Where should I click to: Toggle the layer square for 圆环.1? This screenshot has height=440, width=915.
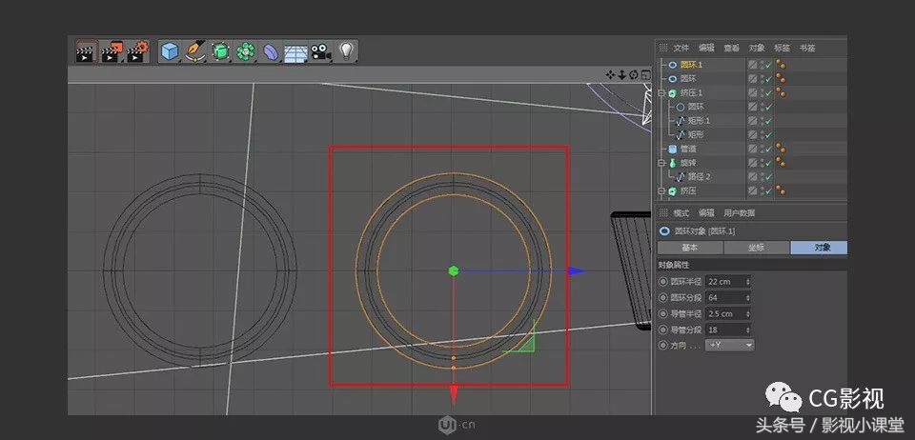click(753, 65)
